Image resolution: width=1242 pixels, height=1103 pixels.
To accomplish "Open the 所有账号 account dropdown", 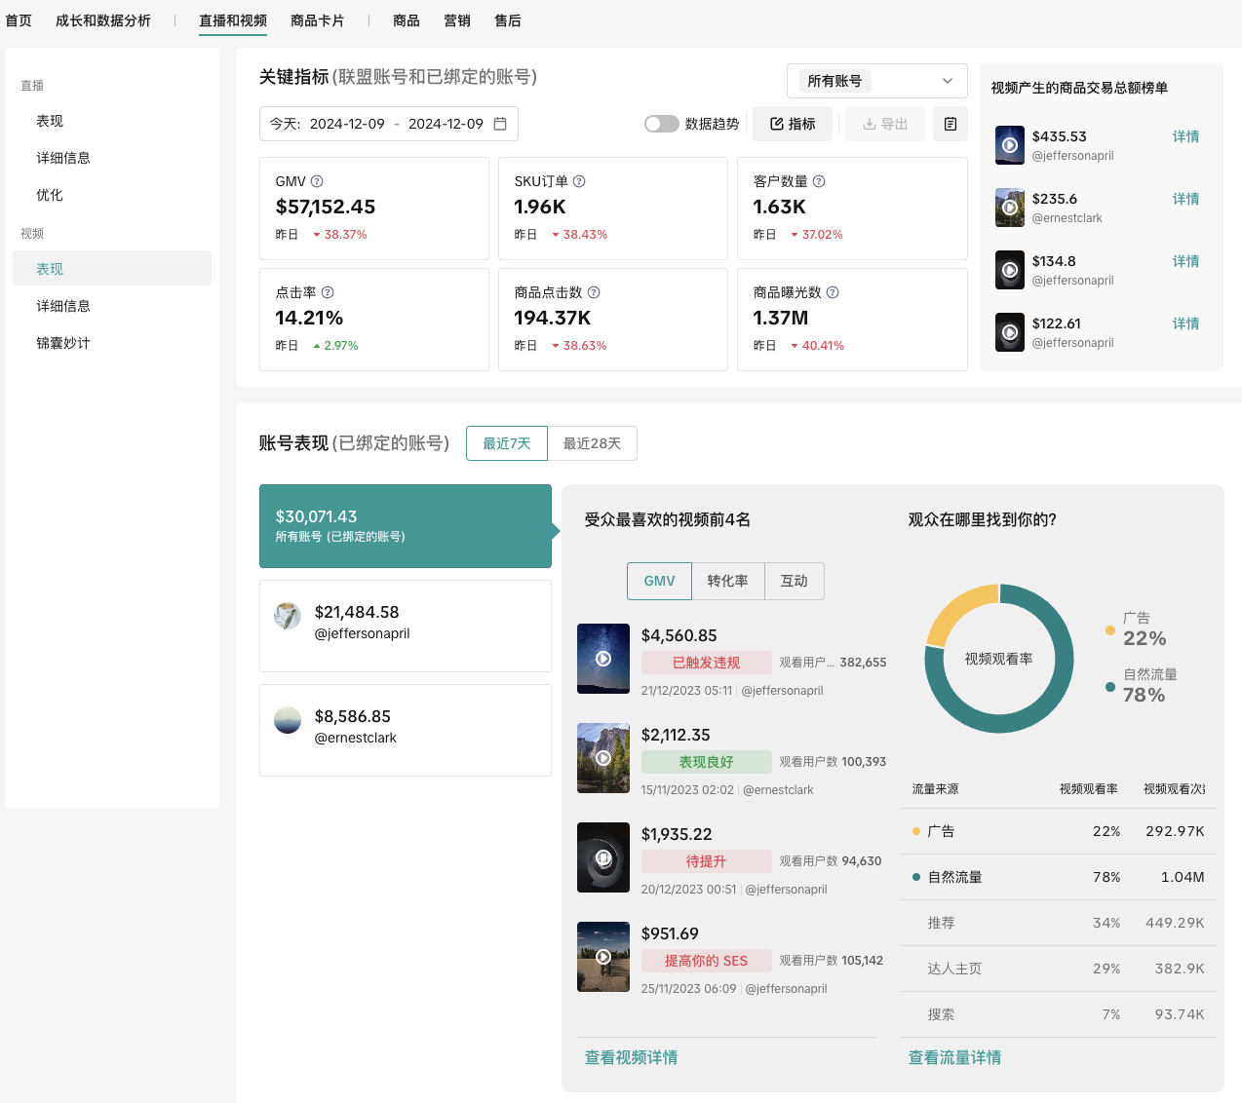I will [876, 81].
